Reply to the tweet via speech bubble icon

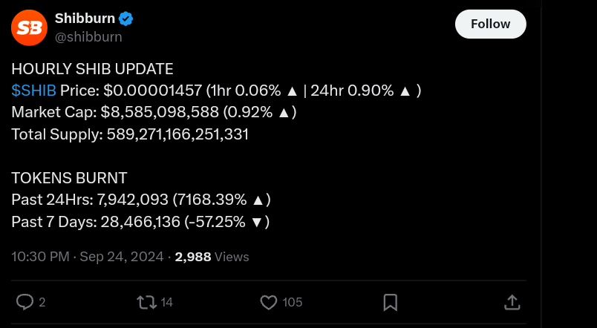coord(25,302)
